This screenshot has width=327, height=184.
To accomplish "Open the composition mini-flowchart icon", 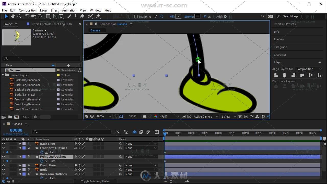I will (x=117, y=132).
